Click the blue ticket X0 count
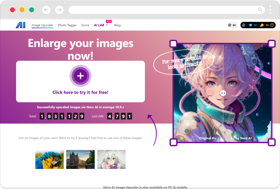 coord(255,25)
